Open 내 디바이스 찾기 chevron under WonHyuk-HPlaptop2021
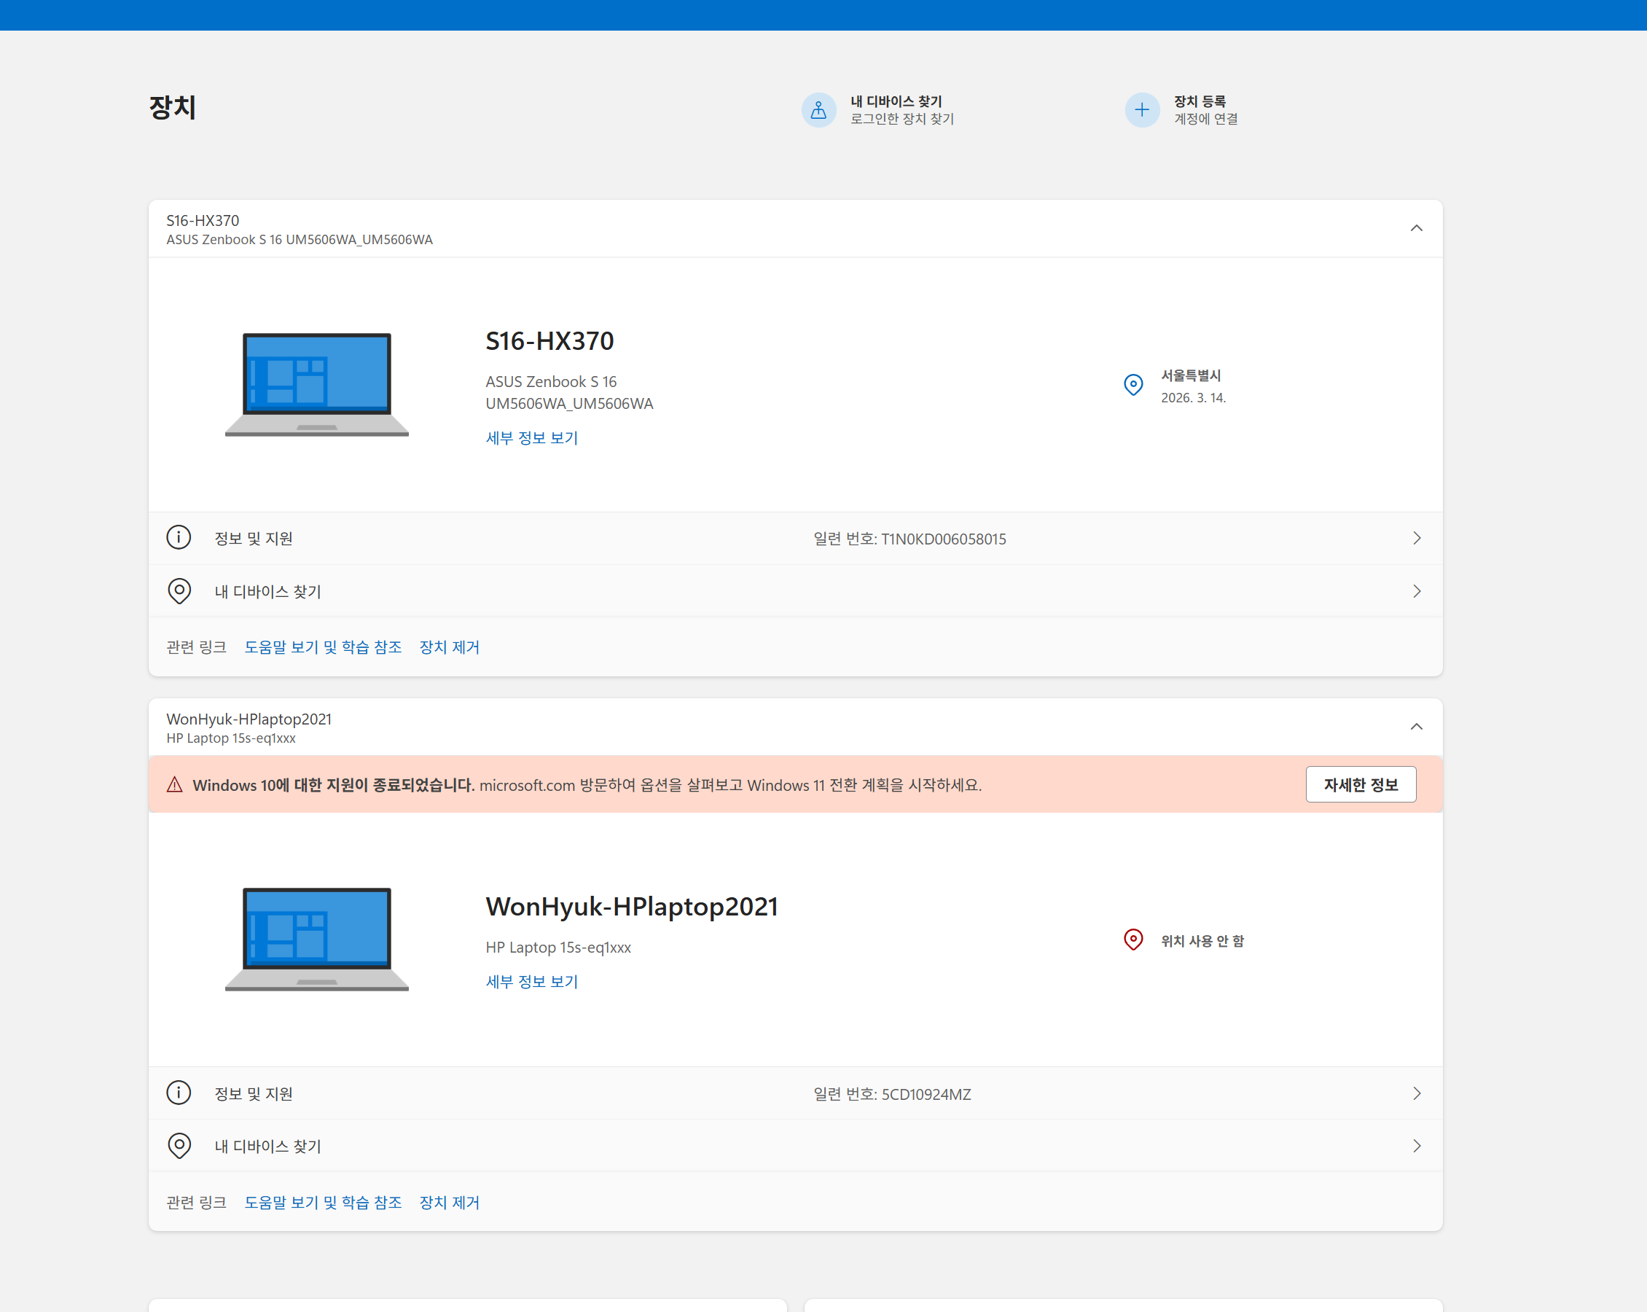The width and height of the screenshot is (1647, 1312). (x=1417, y=1147)
